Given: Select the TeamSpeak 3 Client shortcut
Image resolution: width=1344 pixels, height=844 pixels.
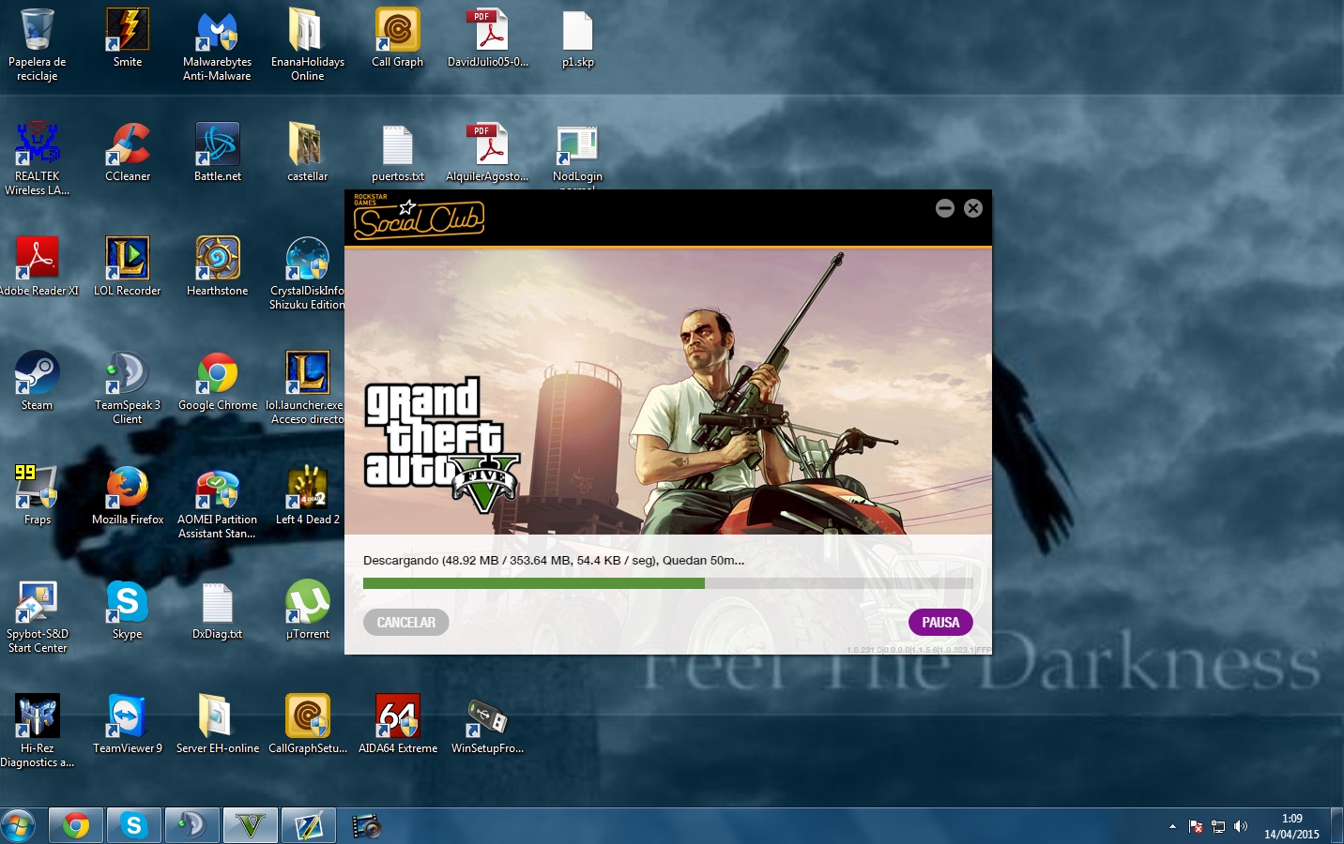Looking at the screenshot, I should 128,386.
